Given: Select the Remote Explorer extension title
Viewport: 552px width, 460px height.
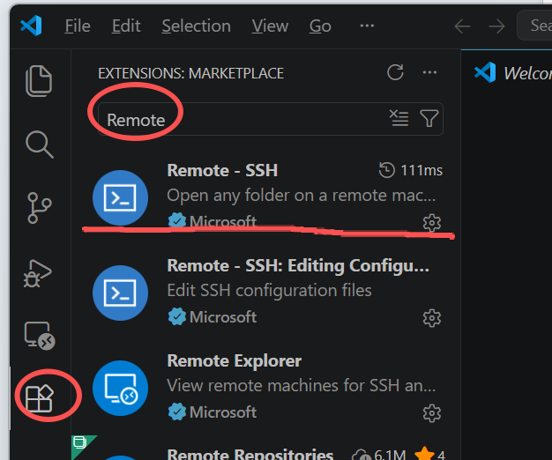Looking at the screenshot, I should [234, 360].
